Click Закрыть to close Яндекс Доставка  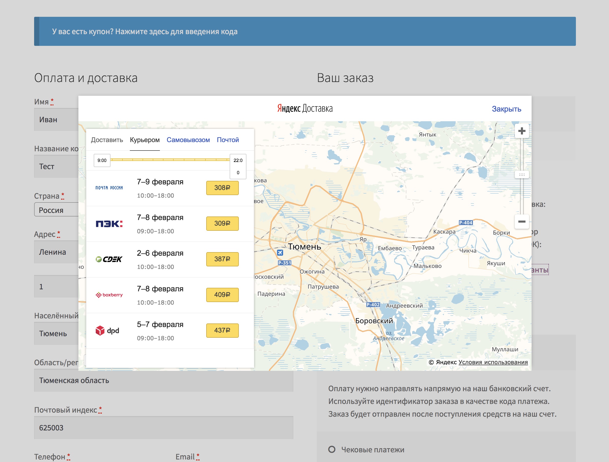tap(506, 109)
